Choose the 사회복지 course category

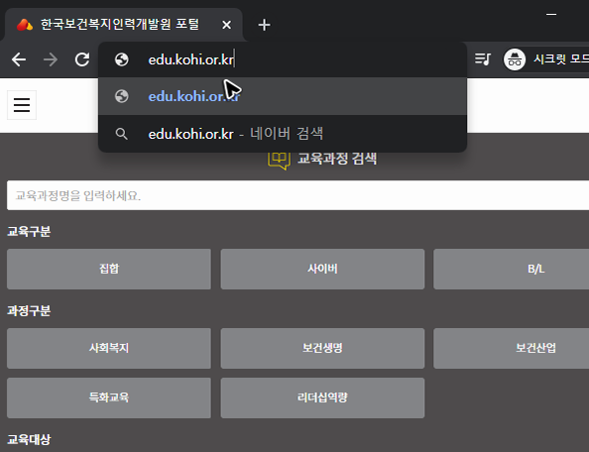(109, 348)
